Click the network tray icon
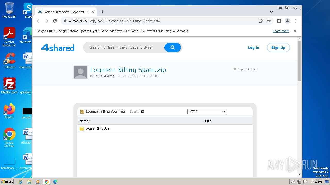The height and width of the screenshot is (185, 330). (299, 182)
